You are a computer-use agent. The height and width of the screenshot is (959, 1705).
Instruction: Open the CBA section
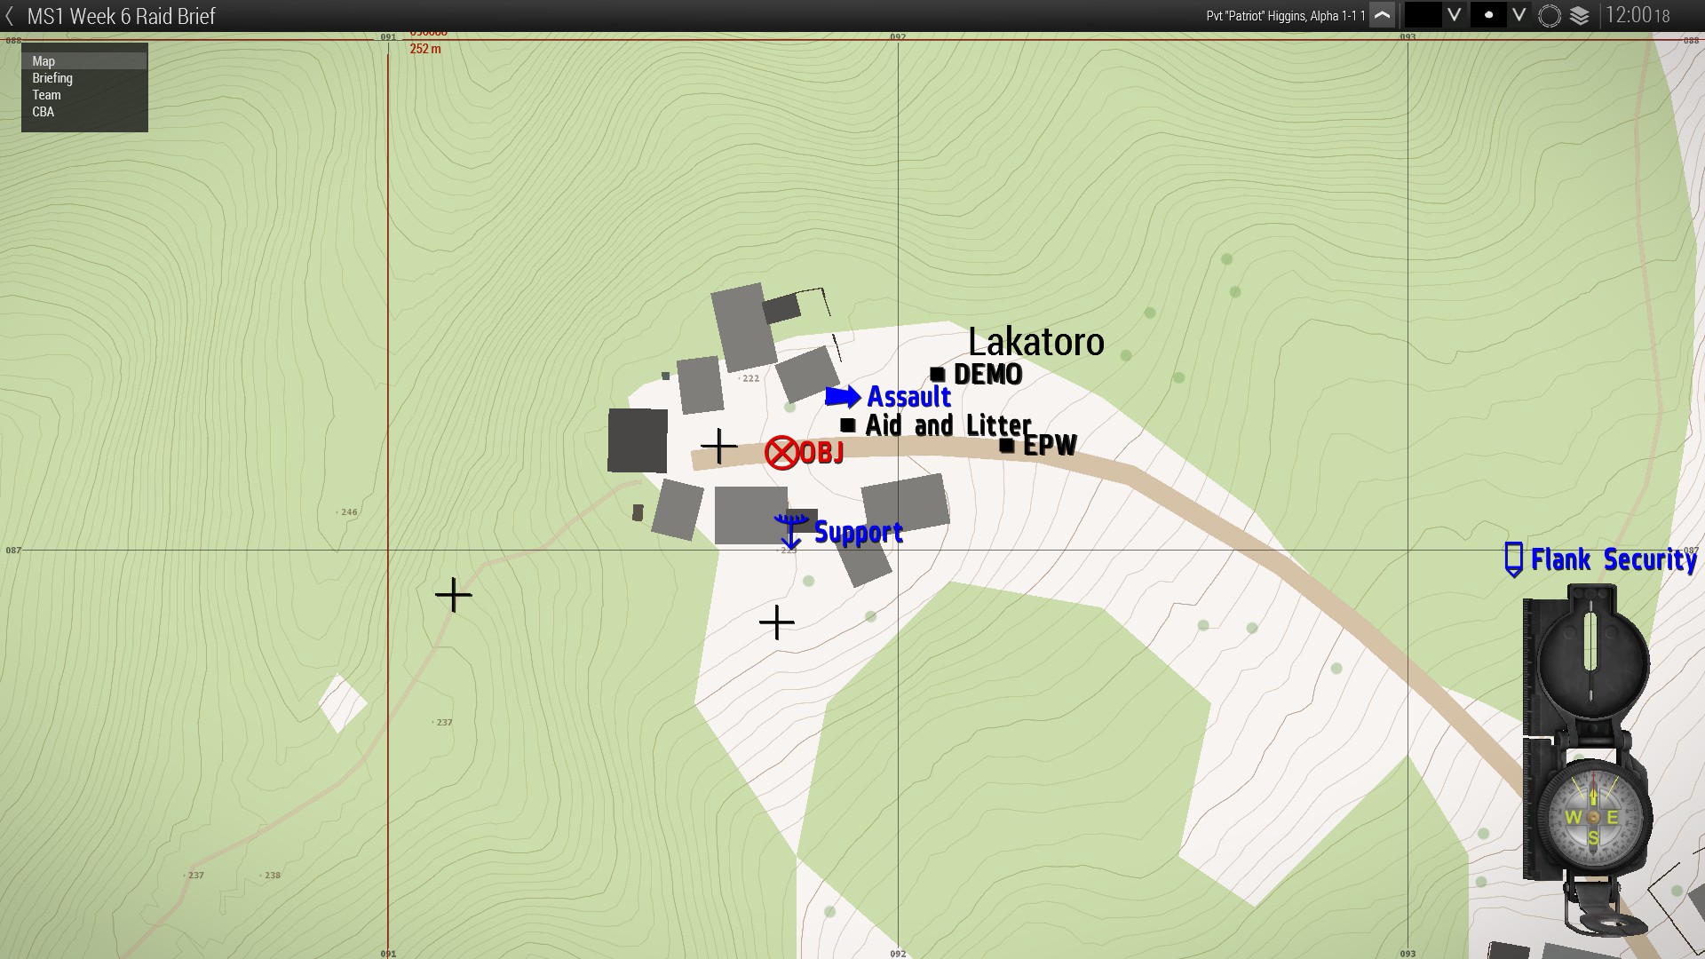click(43, 112)
